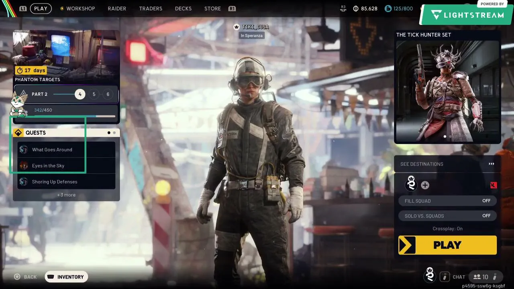Viewport: 514px width, 289px height.
Task: Select the PLAY tab in top navigation
Action: coord(41,8)
